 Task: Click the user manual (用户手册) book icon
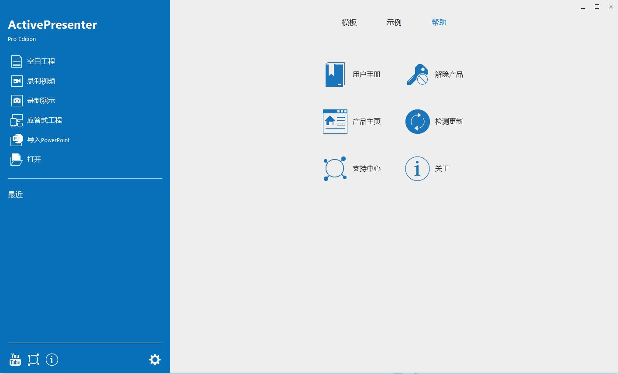tap(335, 75)
